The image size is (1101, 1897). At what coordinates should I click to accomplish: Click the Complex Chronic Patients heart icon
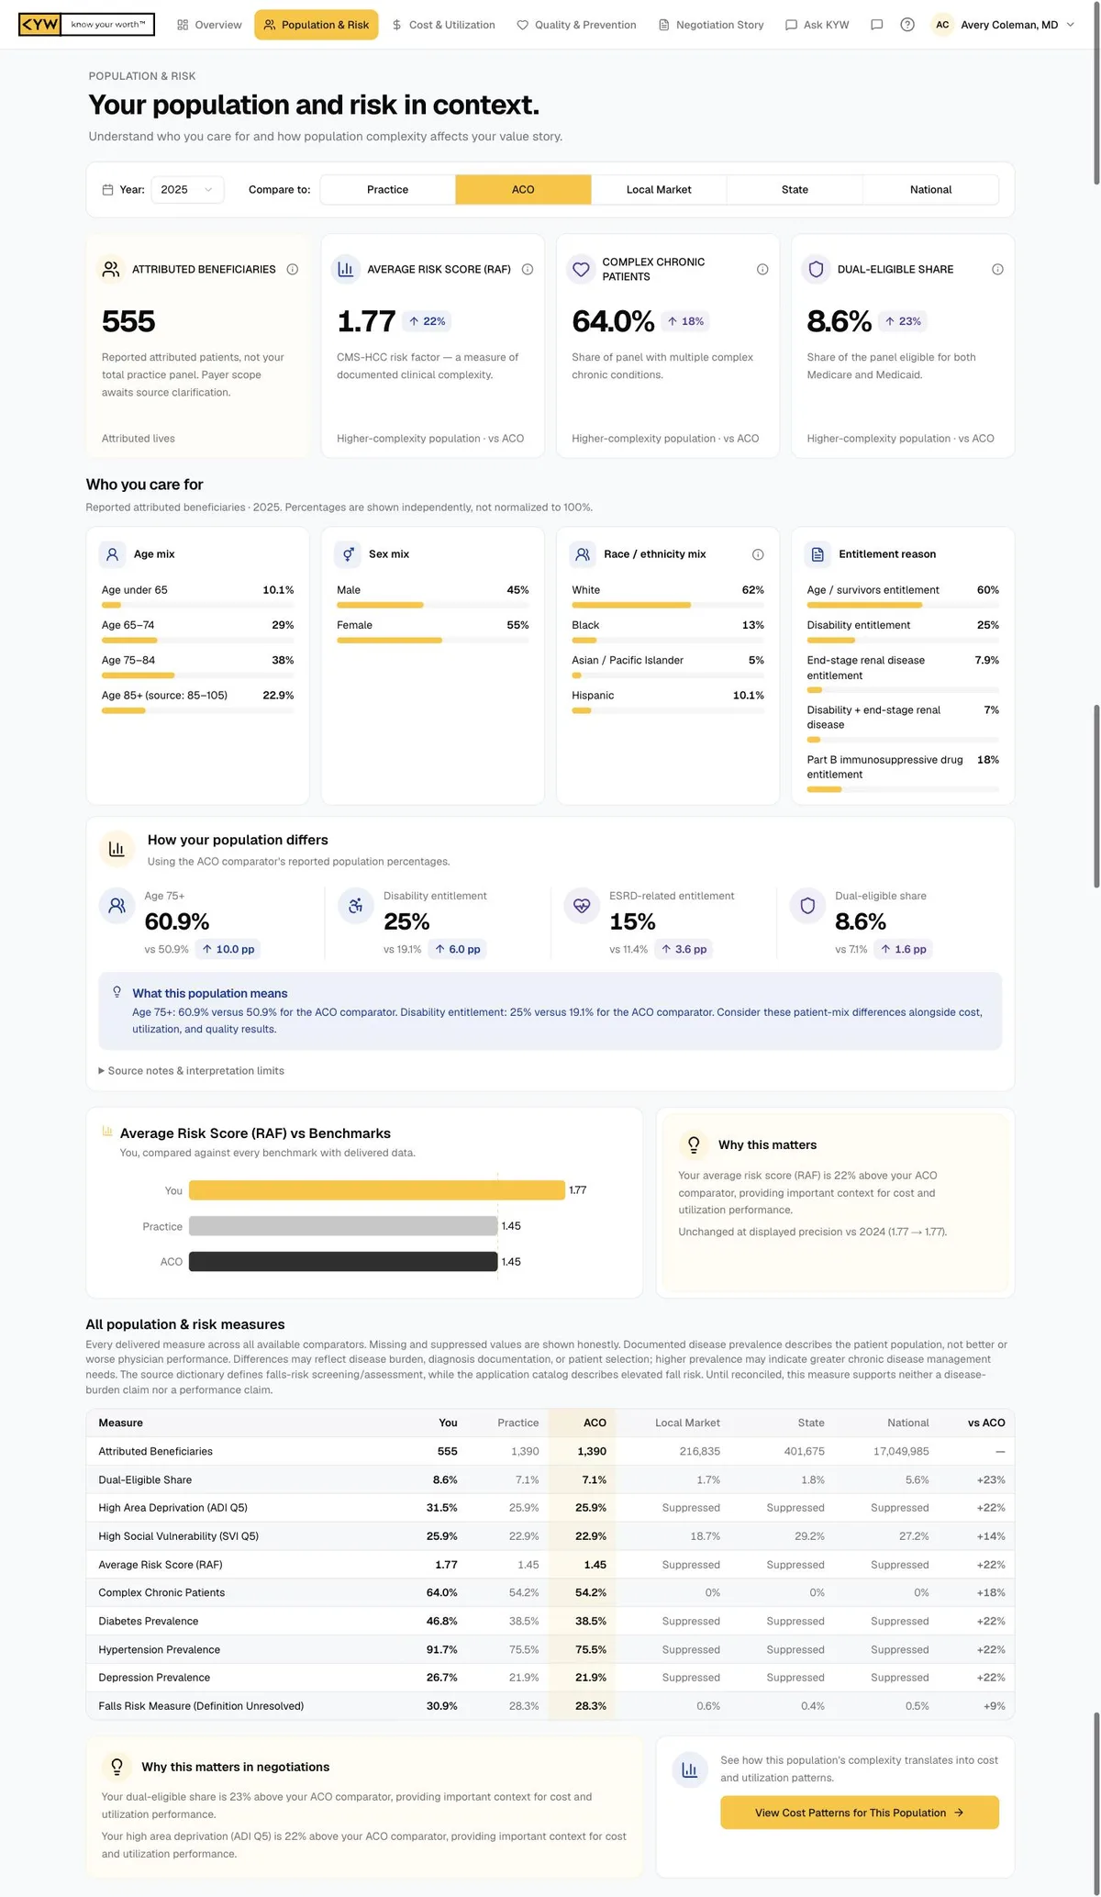pyautogui.click(x=581, y=269)
